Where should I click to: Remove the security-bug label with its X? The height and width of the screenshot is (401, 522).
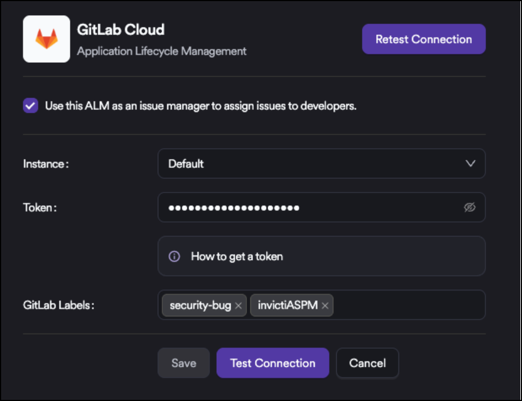pyautogui.click(x=238, y=306)
